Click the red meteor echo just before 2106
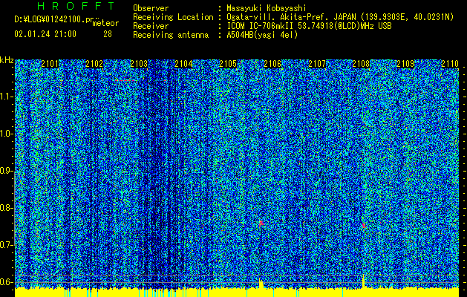 coord(261,223)
